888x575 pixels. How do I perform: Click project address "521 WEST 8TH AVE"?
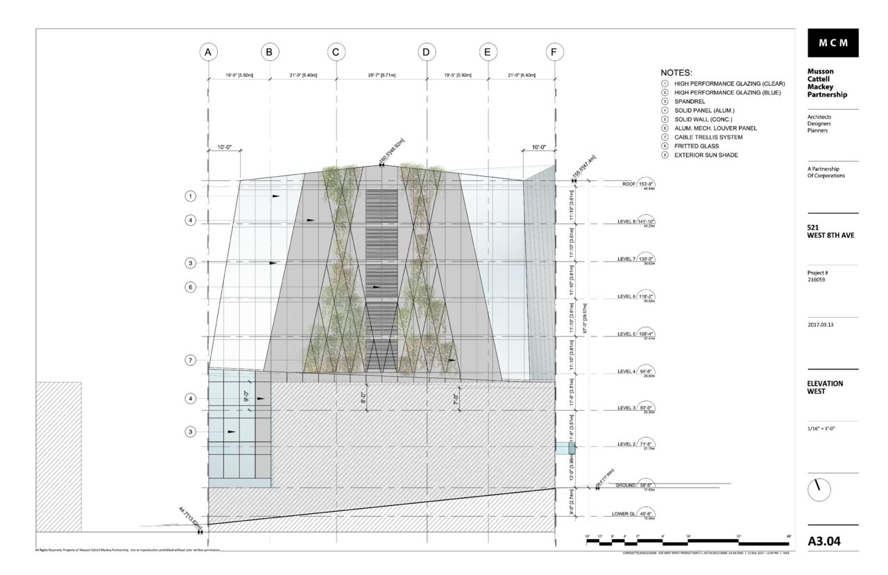point(830,230)
